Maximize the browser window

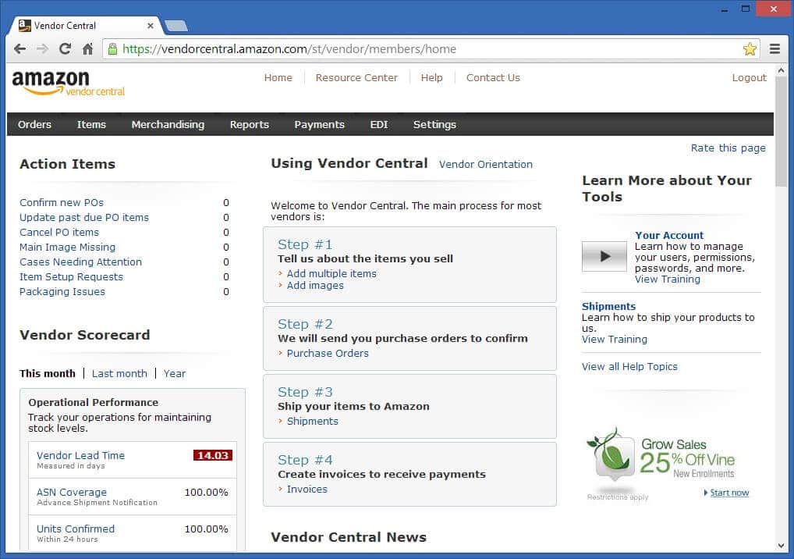(746, 9)
